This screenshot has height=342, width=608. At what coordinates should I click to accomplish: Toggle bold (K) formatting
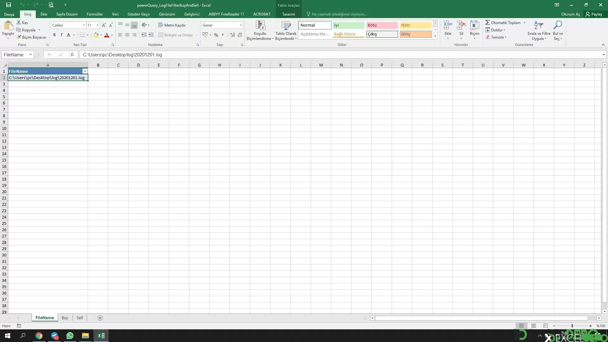[54, 35]
